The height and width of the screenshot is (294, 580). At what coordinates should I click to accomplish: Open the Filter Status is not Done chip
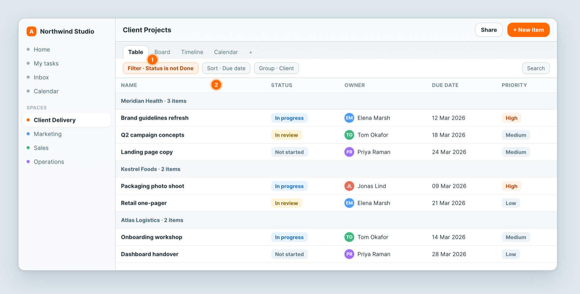click(x=161, y=68)
